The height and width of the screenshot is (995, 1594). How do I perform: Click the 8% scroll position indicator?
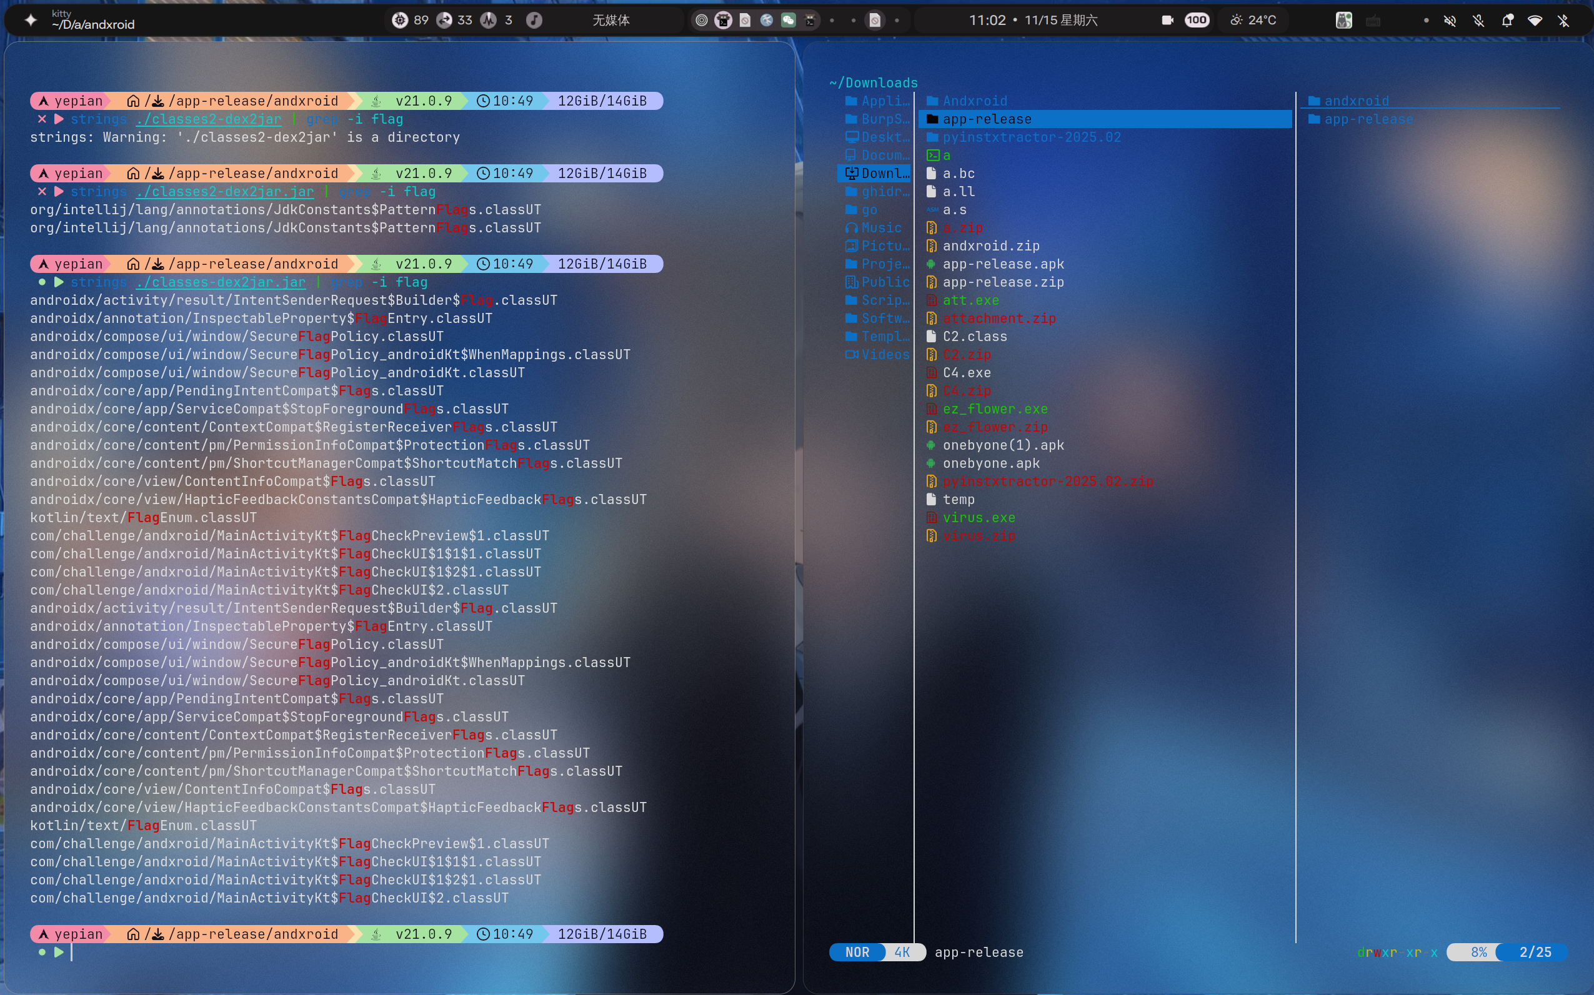coord(1478,953)
